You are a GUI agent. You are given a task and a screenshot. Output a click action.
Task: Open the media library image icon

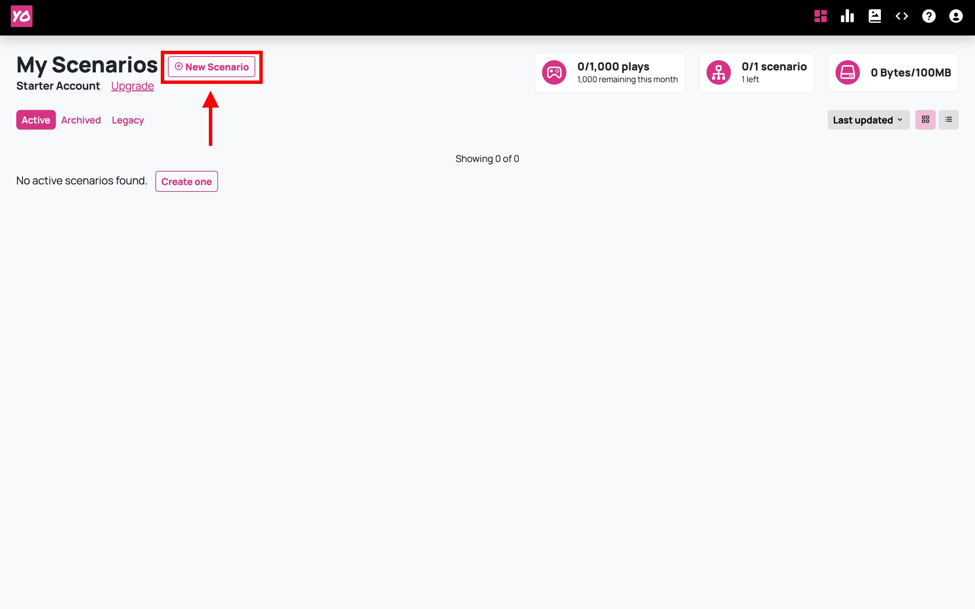[875, 16]
